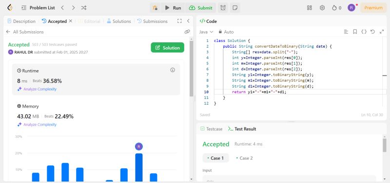
Task: Expand code editor to fullscreen
Action: [x=382, y=32]
